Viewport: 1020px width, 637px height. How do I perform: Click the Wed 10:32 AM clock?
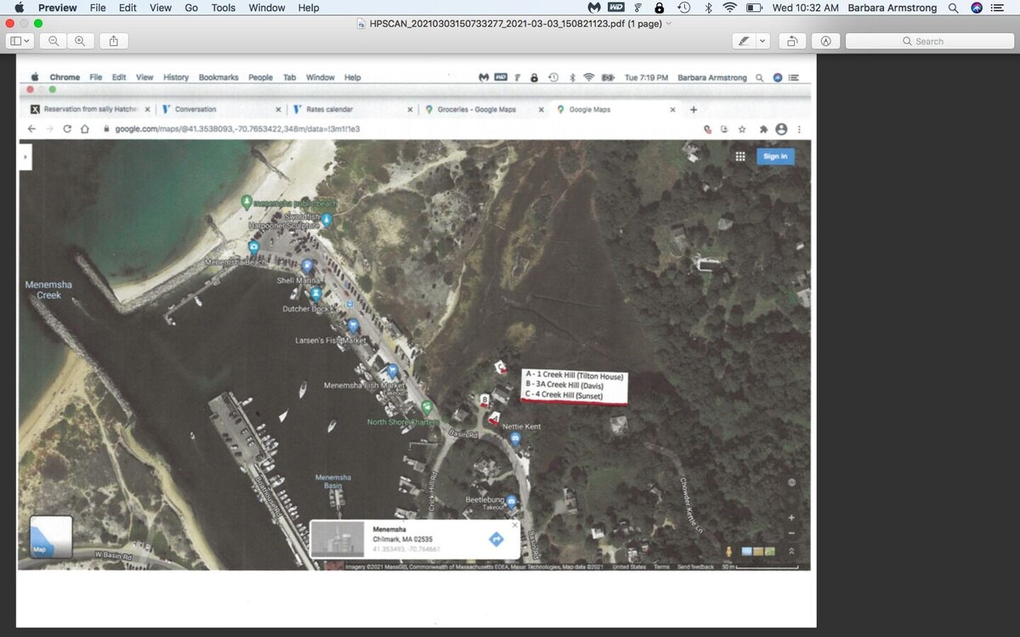[x=805, y=8]
